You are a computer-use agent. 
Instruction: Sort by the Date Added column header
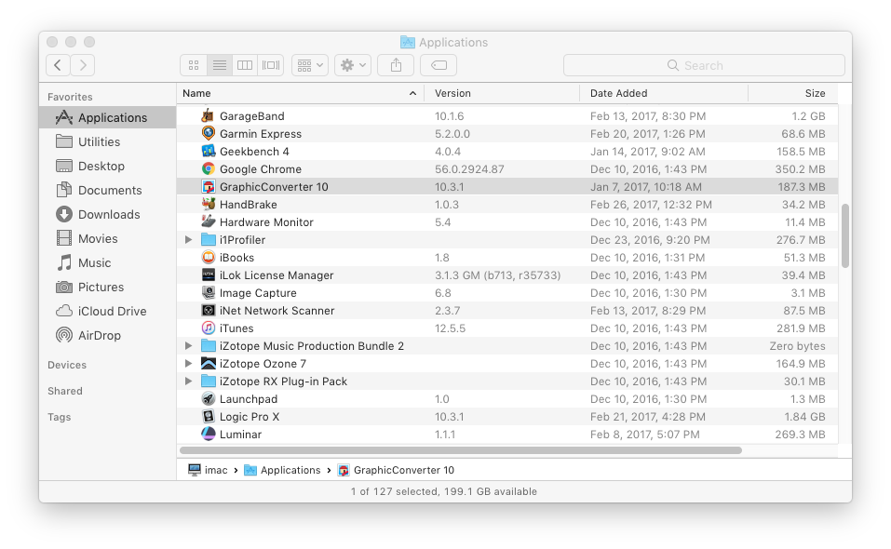(664, 93)
